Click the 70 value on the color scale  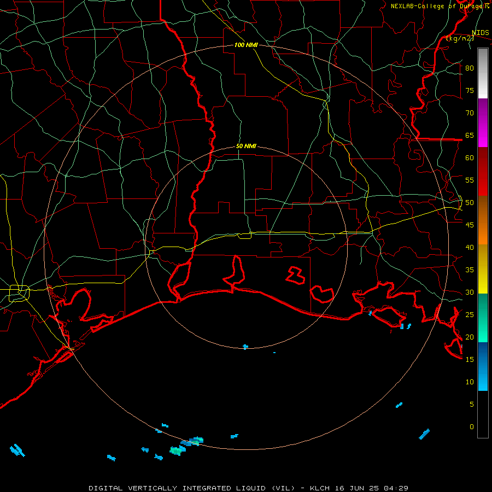470,113
